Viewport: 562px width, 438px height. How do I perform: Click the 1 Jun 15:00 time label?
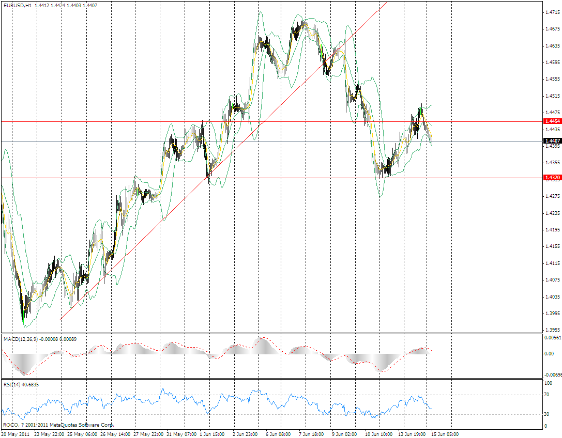tap(212, 434)
